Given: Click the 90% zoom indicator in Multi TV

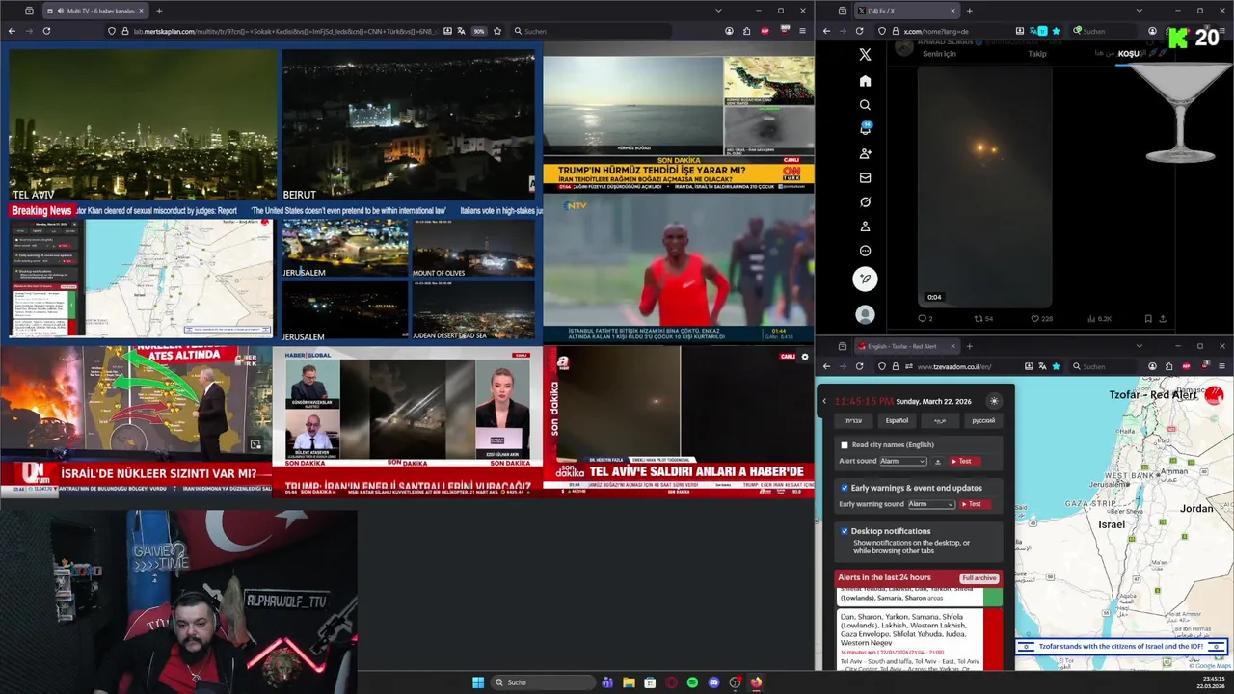Looking at the screenshot, I should pyautogui.click(x=479, y=31).
